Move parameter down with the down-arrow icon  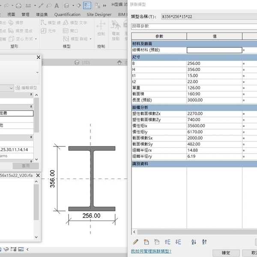pyautogui.click(x=178, y=242)
